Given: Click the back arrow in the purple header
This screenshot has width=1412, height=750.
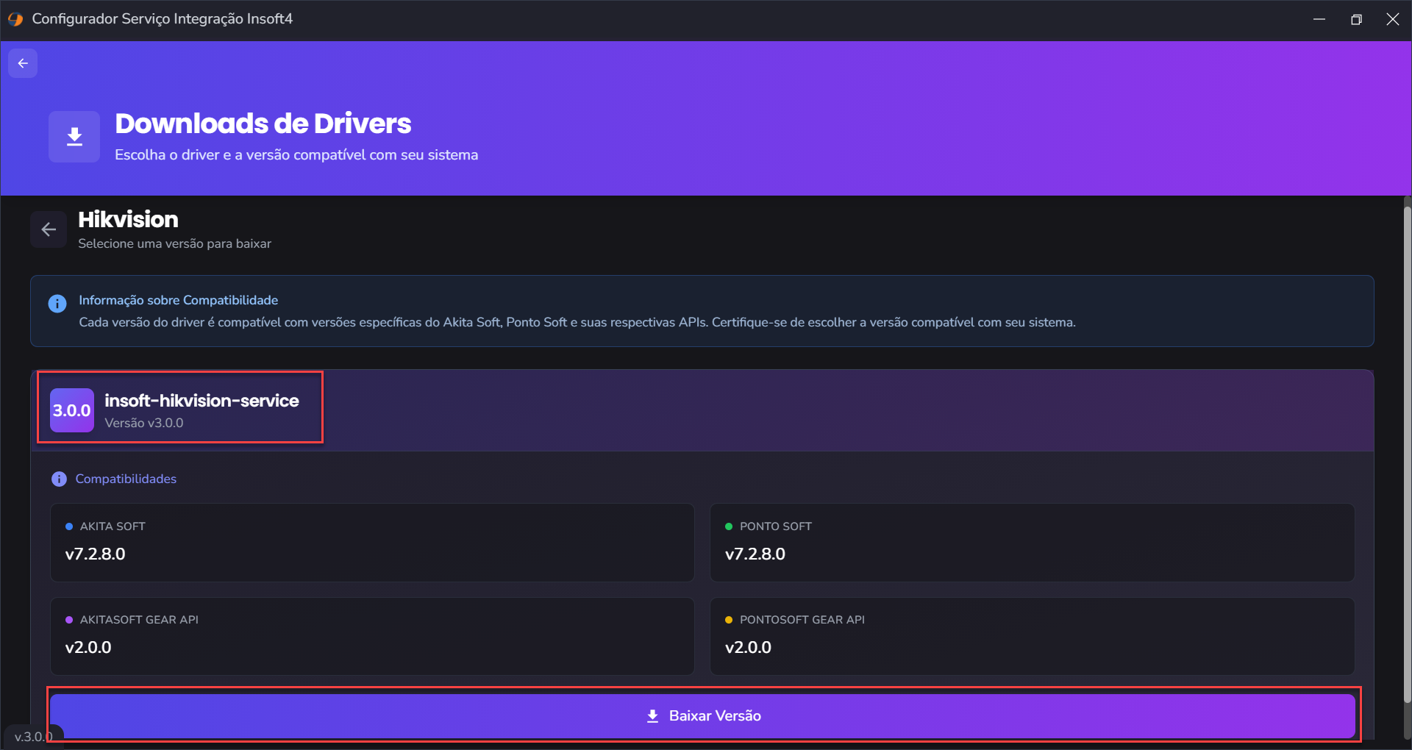Looking at the screenshot, I should pyautogui.click(x=23, y=63).
